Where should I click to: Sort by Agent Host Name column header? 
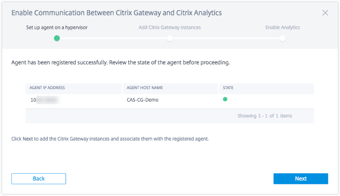(144, 88)
